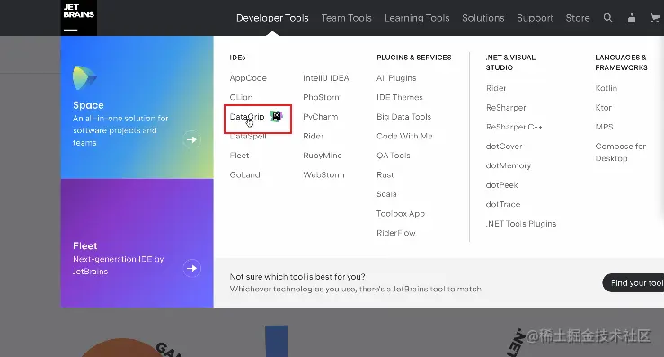Screen dimensions: 664x357
Task: Open the QA Tools link
Action: click(x=394, y=156)
